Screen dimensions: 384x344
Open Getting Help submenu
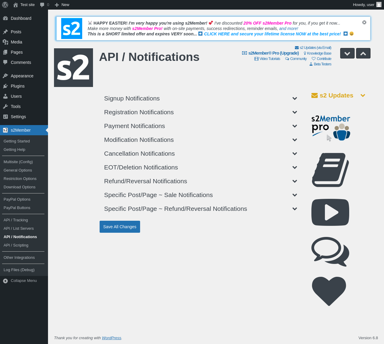(x=24, y=150)
